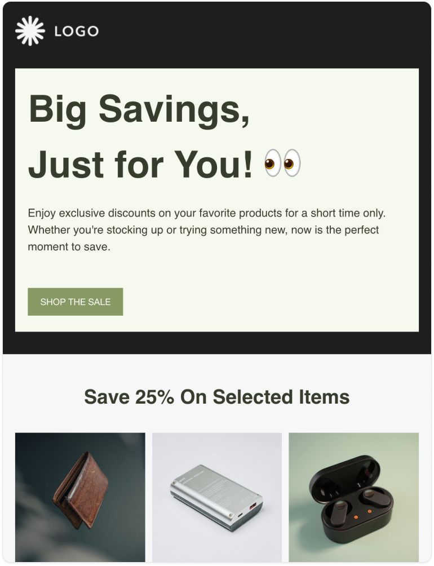The height and width of the screenshot is (566, 434).
Task: Click the "25%" text in the section heading
Action: point(154,397)
